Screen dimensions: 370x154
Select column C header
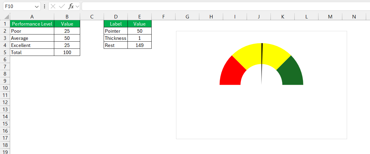92,17
